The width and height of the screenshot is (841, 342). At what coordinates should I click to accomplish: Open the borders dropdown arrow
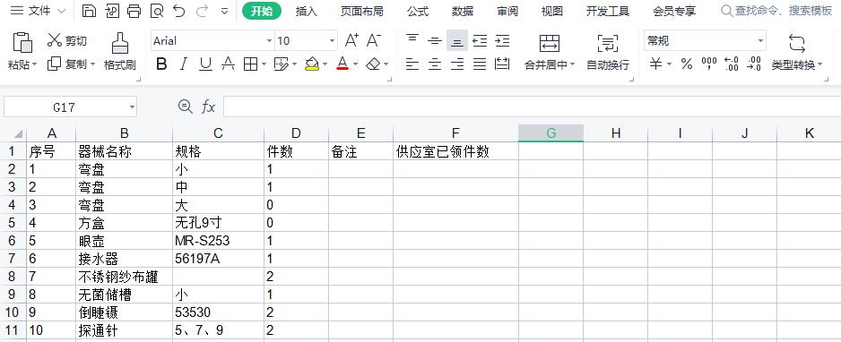264,64
